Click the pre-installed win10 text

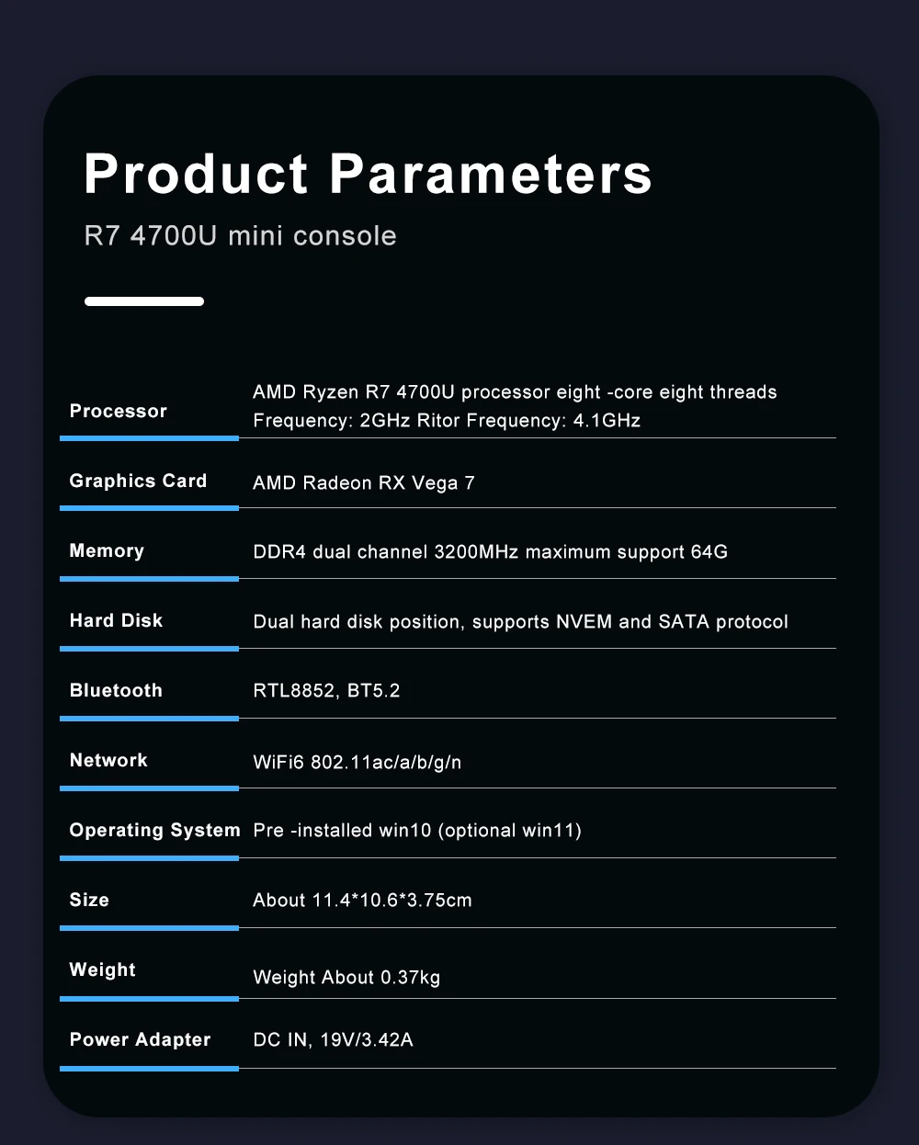coord(417,831)
